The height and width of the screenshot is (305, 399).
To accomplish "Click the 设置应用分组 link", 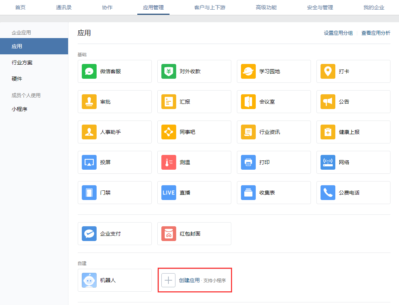I will (x=338, y=33).
